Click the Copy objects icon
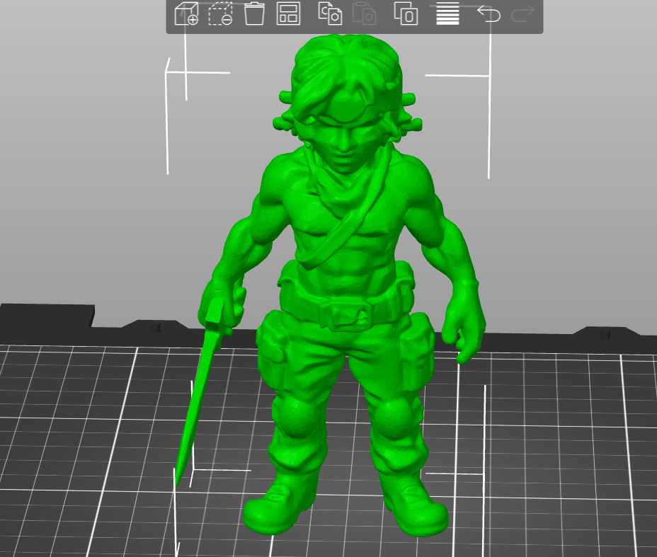This screenshot has height=557, width=657. click(x=330, y=14)
